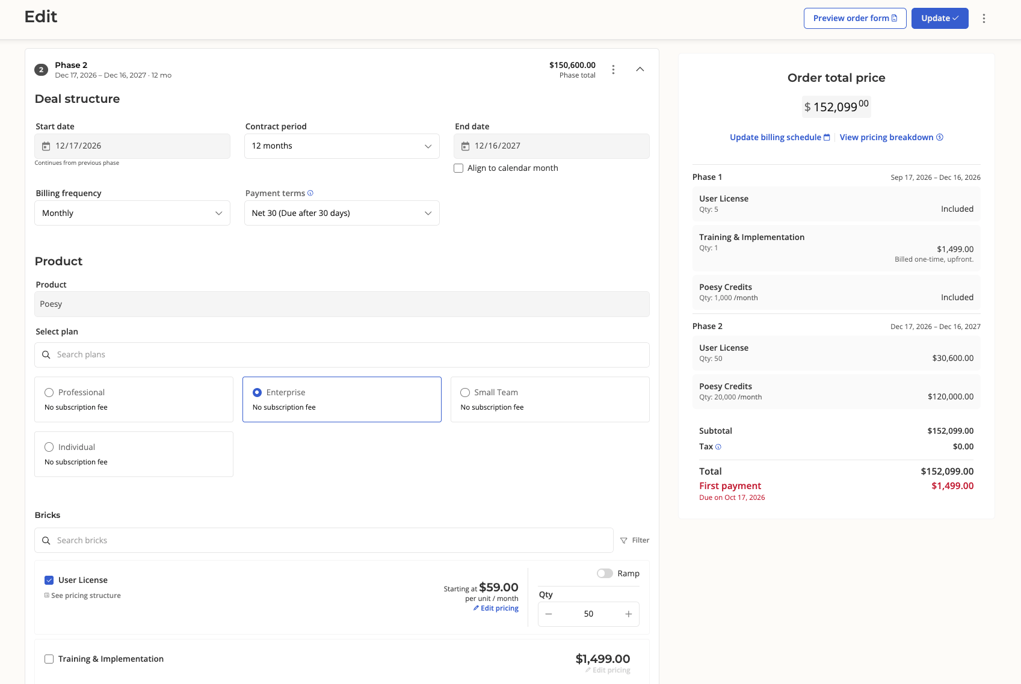Increase User License quantity with plus

point(629,614)
